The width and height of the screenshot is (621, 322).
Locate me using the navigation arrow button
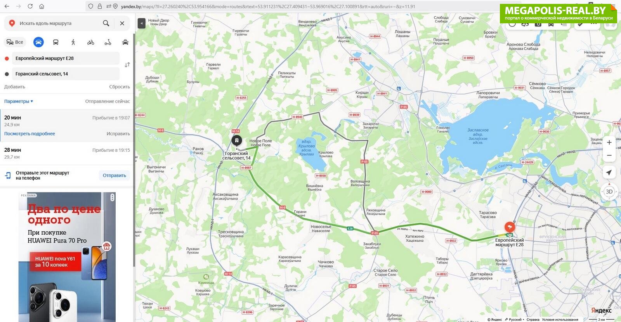point(609,173)
